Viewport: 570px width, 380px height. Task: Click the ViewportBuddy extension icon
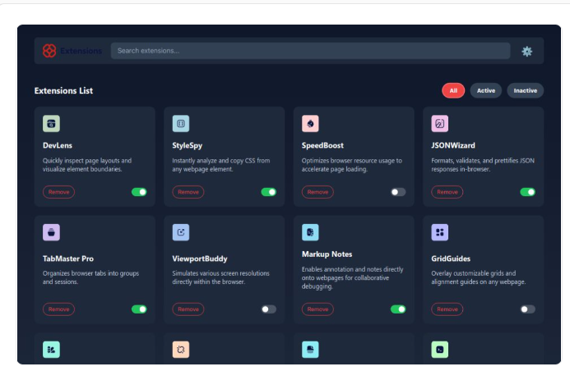181,232
